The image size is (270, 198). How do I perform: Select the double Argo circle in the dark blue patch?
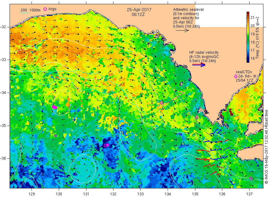coord(106,145)
